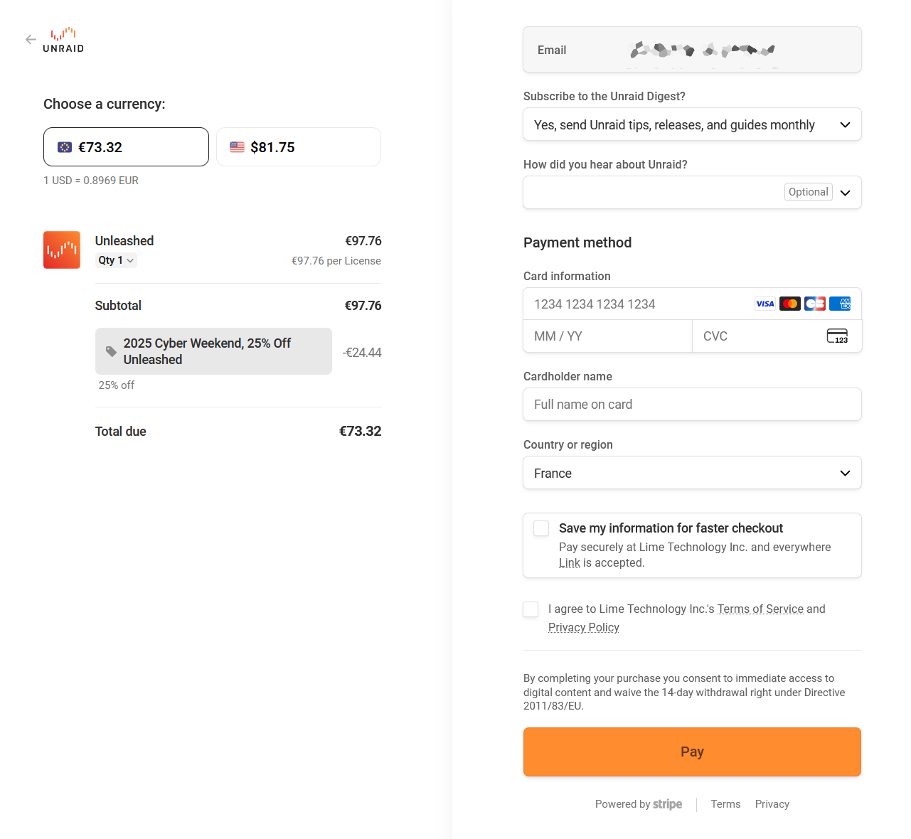This screenshot has width=911, height=839.
Task: Open the Terms of Service link
Action: point(760,609)
